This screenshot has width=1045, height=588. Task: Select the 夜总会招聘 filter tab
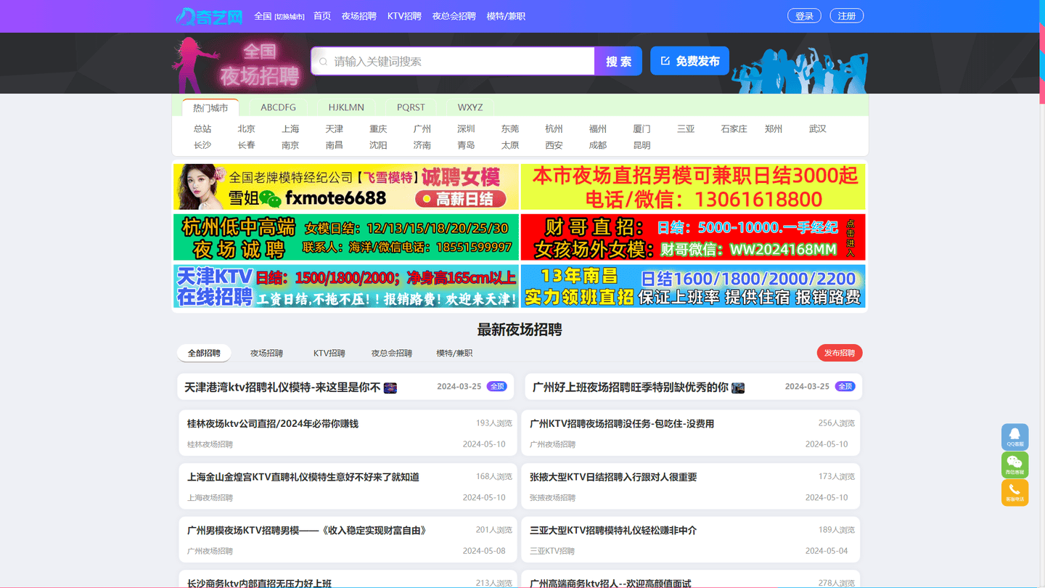pos(392,353)
